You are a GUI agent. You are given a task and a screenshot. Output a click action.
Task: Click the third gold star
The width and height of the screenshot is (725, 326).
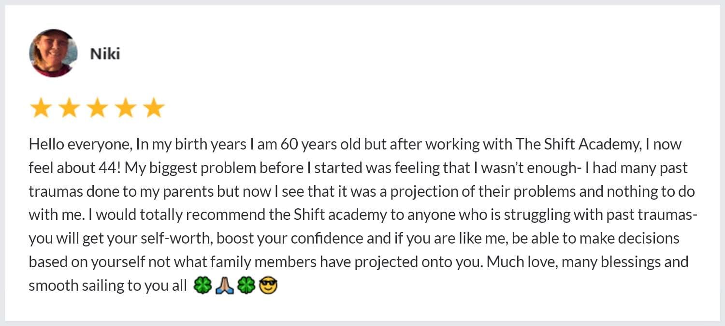point(97,109)
